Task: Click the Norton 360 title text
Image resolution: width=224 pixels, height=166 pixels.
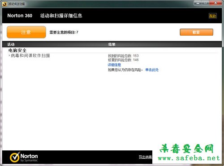Action: [20, 16]
